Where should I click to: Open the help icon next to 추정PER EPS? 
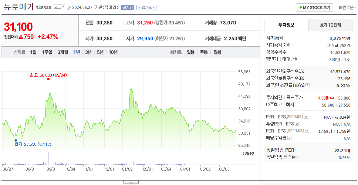pyautogui.click(x=297, y=124)
